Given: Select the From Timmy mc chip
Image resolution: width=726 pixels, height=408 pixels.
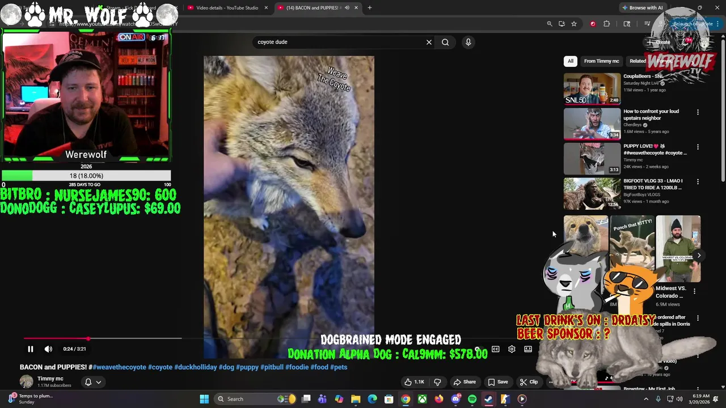Looking at the screenshot, I should [601, 61].
